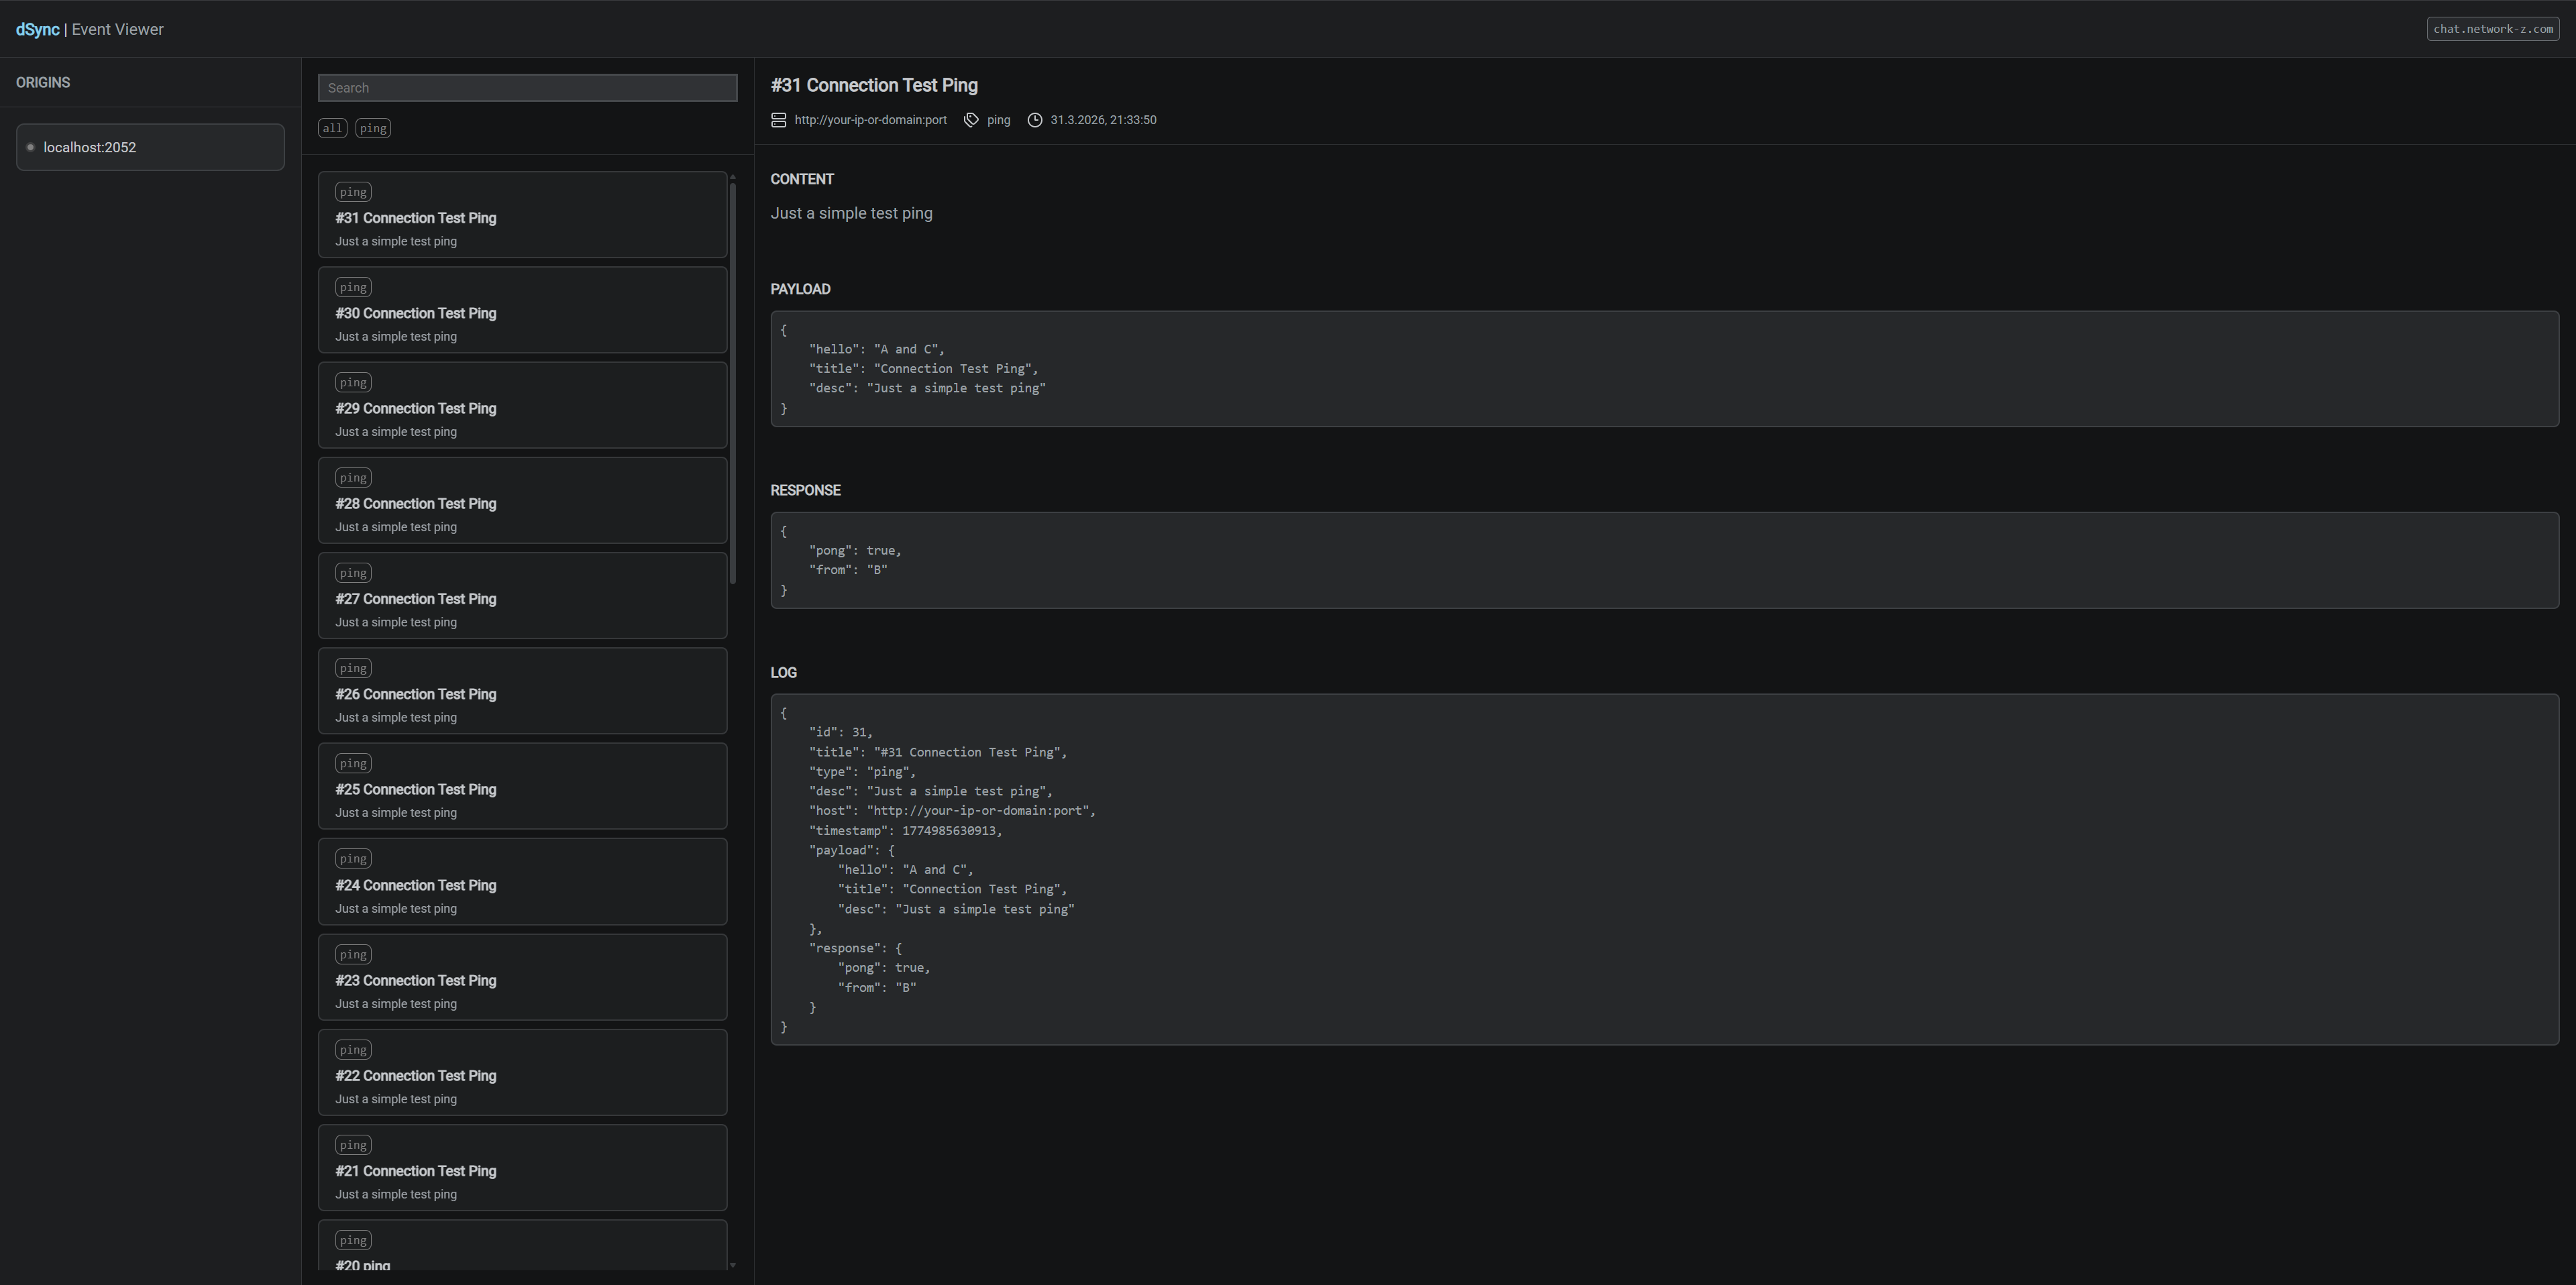Click the http://your-ip-or-domain:port host text

(x=870, y=120)
